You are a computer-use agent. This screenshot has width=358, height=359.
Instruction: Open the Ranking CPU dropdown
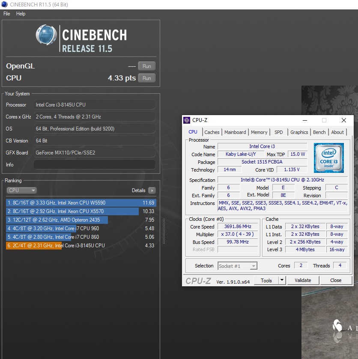21,190
